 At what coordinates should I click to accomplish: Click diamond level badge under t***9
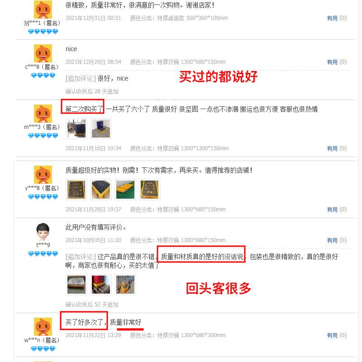click(43, 254)
